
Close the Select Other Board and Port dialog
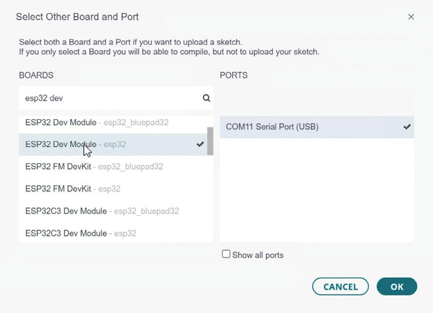[411, 17]
